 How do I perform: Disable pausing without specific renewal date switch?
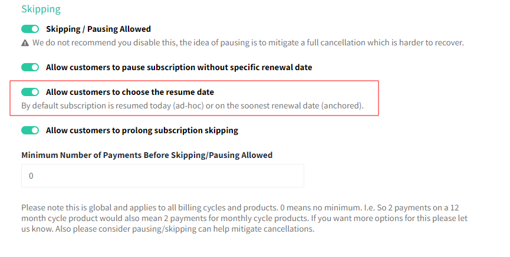pyautogui.click(x=30, y=67)
